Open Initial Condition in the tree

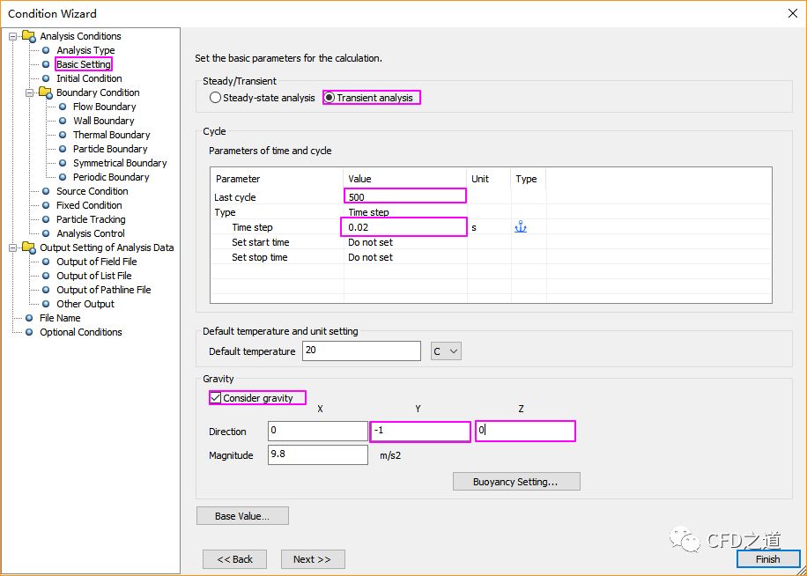(89, 78)
